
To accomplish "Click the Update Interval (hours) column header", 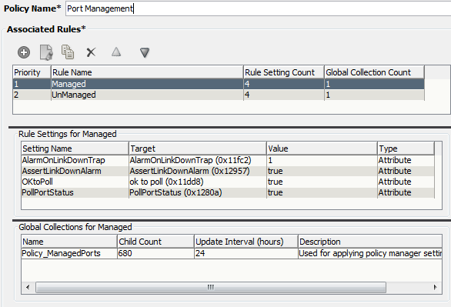I will click(x=246, y=242).
